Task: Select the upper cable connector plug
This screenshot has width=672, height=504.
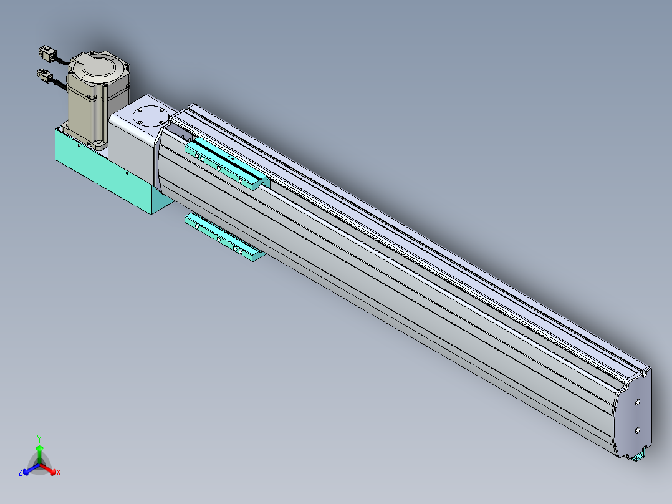Action: 47,53
